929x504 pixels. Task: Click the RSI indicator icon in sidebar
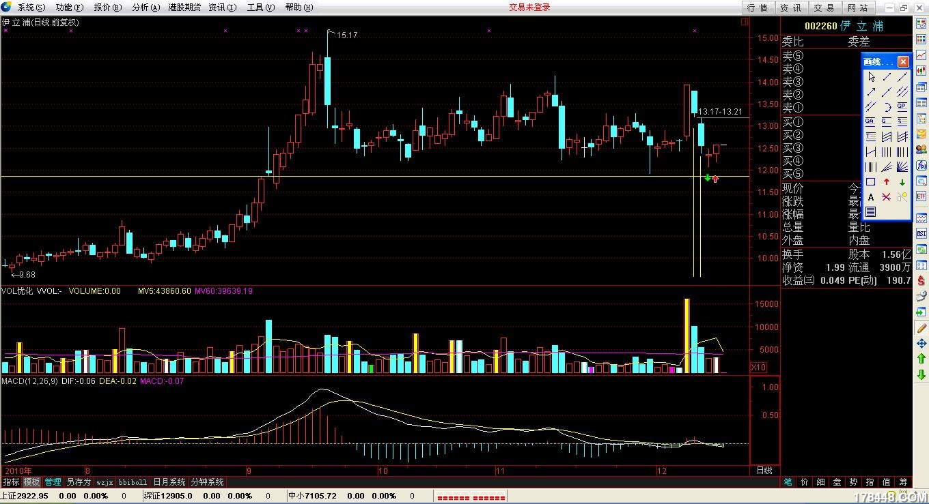pos(921,234)
